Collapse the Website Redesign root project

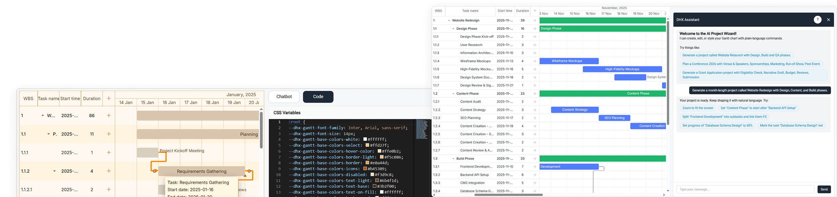click(x=449, y=21)
